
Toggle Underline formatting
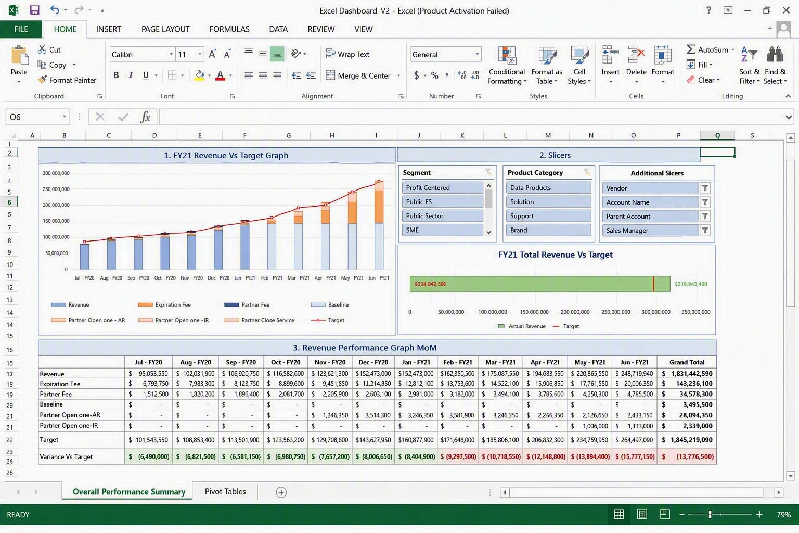click(x=146, y=75)
